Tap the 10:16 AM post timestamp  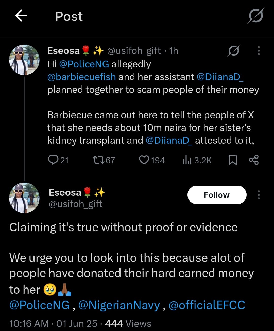pos(29,324)
